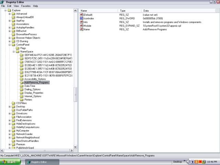Click the CSSFilters folder icon
The height and width of the screenshot is (165, 220).
(13, 103)
